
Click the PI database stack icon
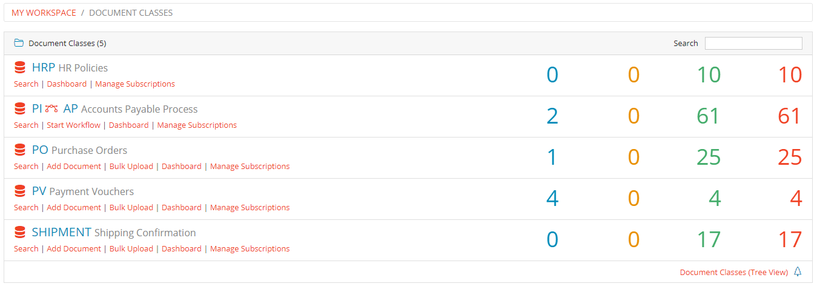tap(20, 109)
